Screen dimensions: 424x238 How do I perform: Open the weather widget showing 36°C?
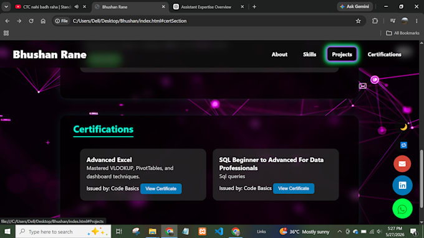click(304, 232)
